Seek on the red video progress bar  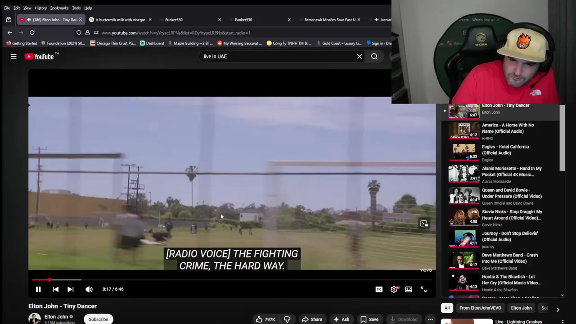[232, 280]
